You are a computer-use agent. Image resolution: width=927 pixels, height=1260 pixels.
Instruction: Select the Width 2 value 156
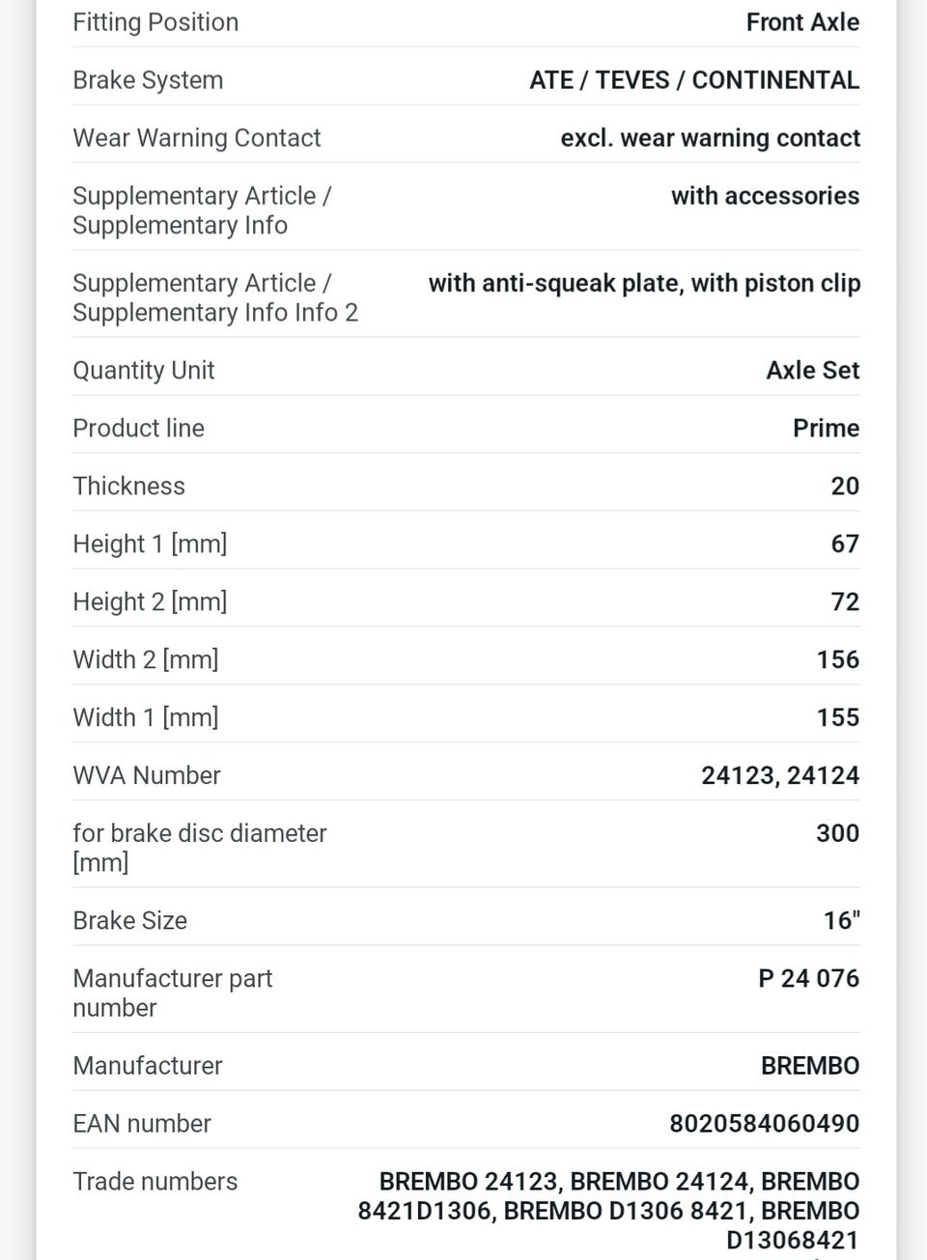pyautogui.click(x=838, y=659)
